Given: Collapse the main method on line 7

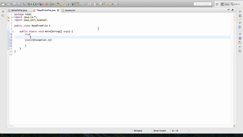Looking at the screenshot, I should tap(13, 32).
